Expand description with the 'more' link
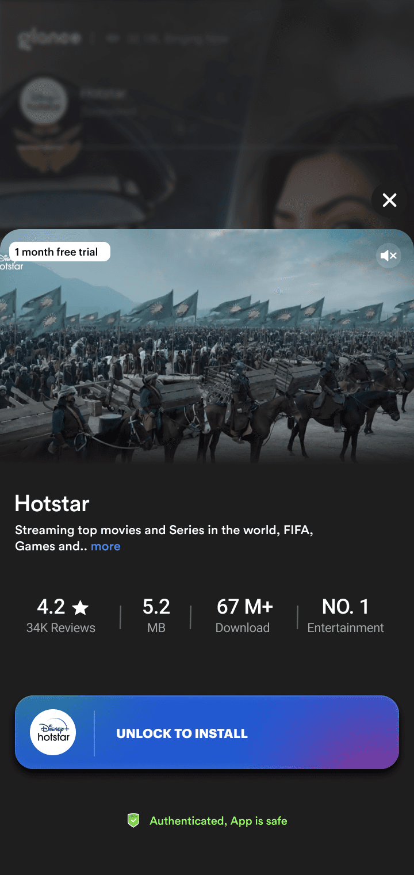The image size is (414, 875). [x=106, y=546]
